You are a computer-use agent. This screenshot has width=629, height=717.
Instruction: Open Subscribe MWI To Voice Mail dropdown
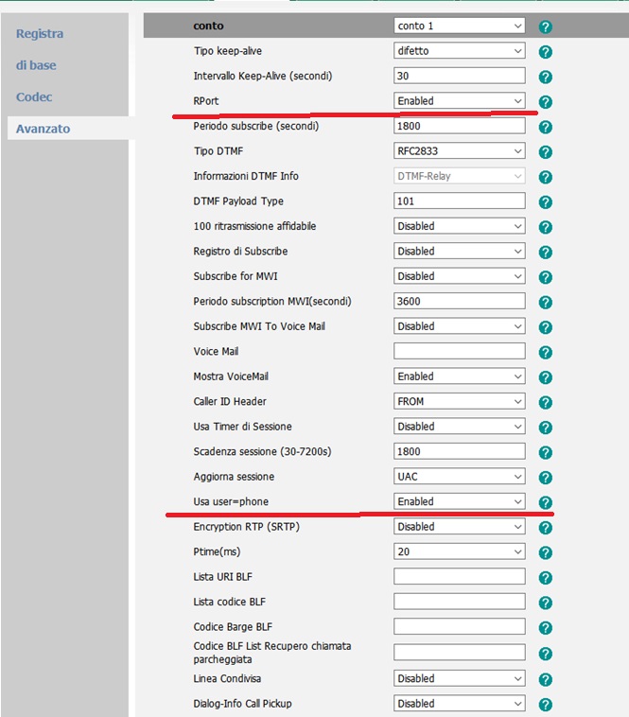click(x=460, y=326)
